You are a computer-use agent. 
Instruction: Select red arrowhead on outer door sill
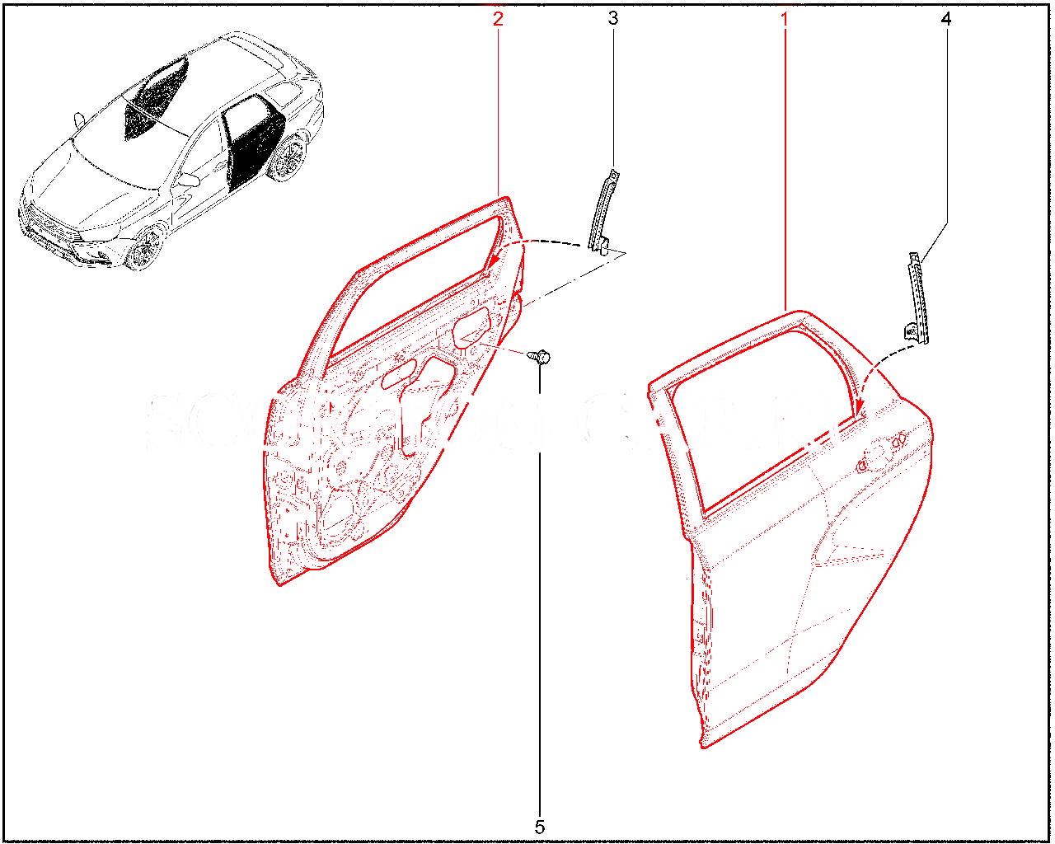point(859,410)
